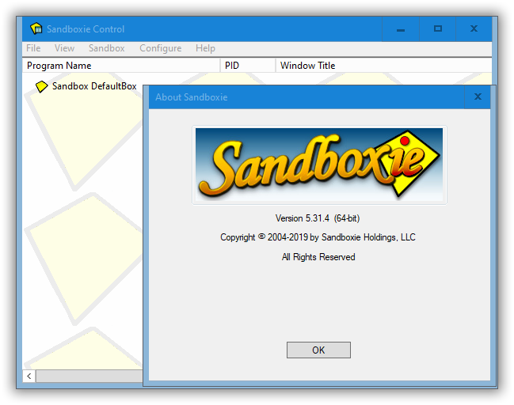Click the Sandboxie Holdings copyright text
Screen dimensions: 514x405
click(x=318, y=237)
